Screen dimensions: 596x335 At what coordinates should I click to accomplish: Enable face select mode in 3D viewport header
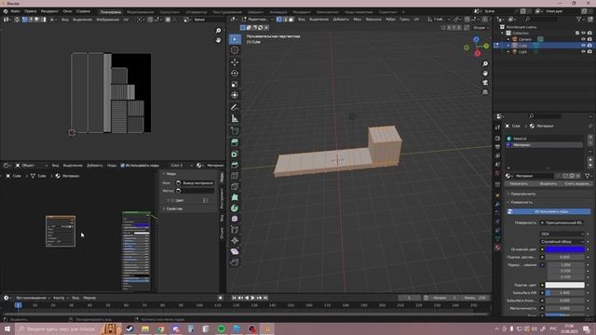coord(291,19)
